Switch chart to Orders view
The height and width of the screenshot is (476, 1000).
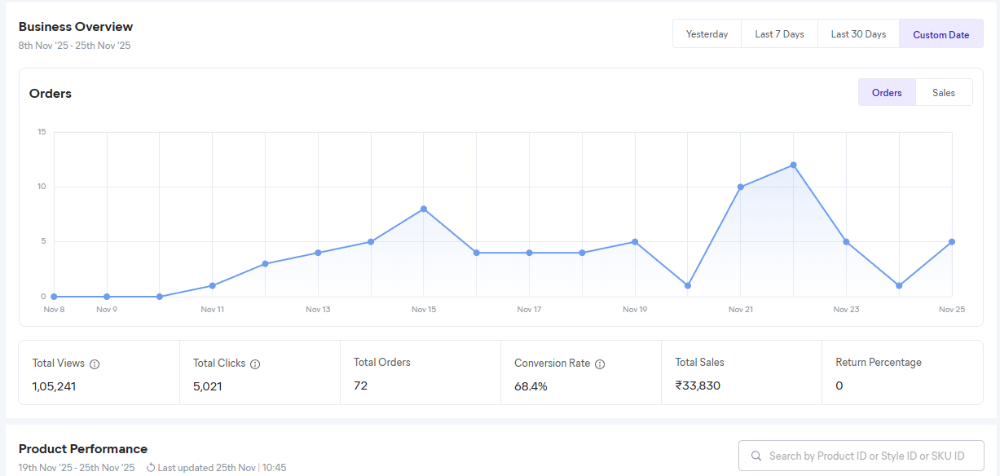point(887,93)
